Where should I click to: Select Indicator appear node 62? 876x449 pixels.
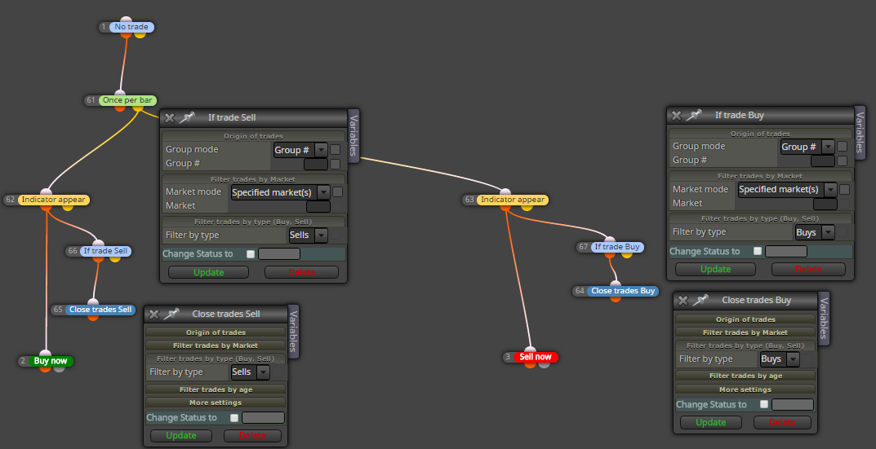click(x=54, y=200)
